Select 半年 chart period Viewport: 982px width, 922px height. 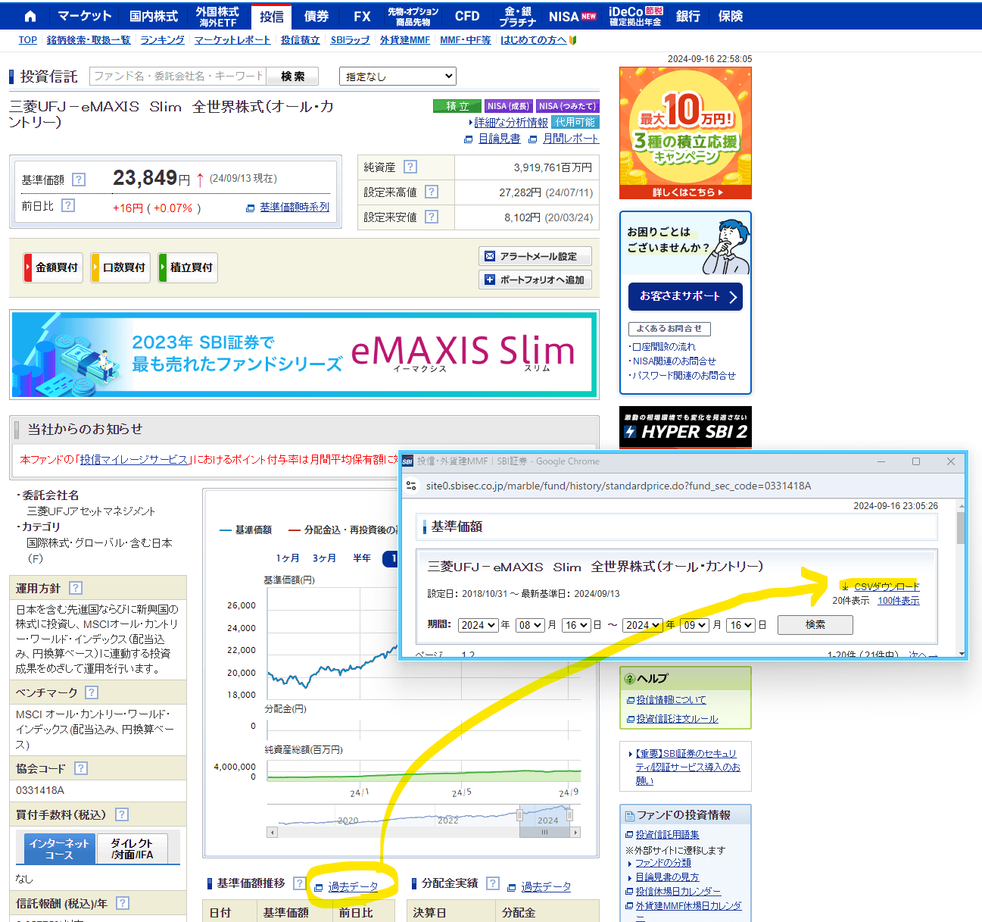(x=362, y=558)
